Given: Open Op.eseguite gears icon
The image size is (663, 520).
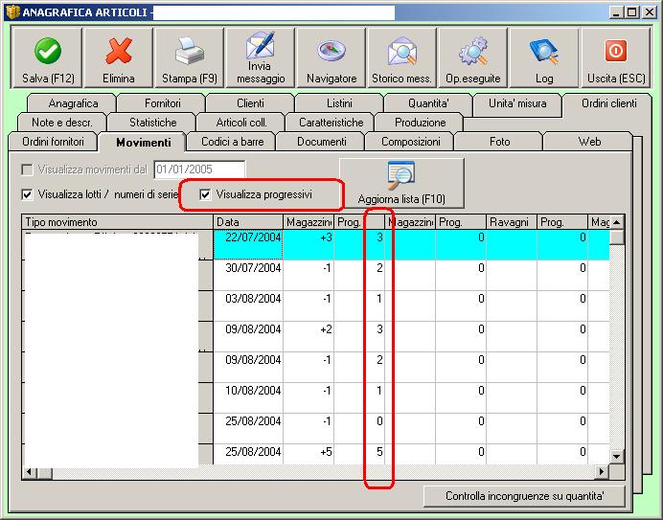Looking at the screenshot, I should pyautogui.click(x=473, y=51).
